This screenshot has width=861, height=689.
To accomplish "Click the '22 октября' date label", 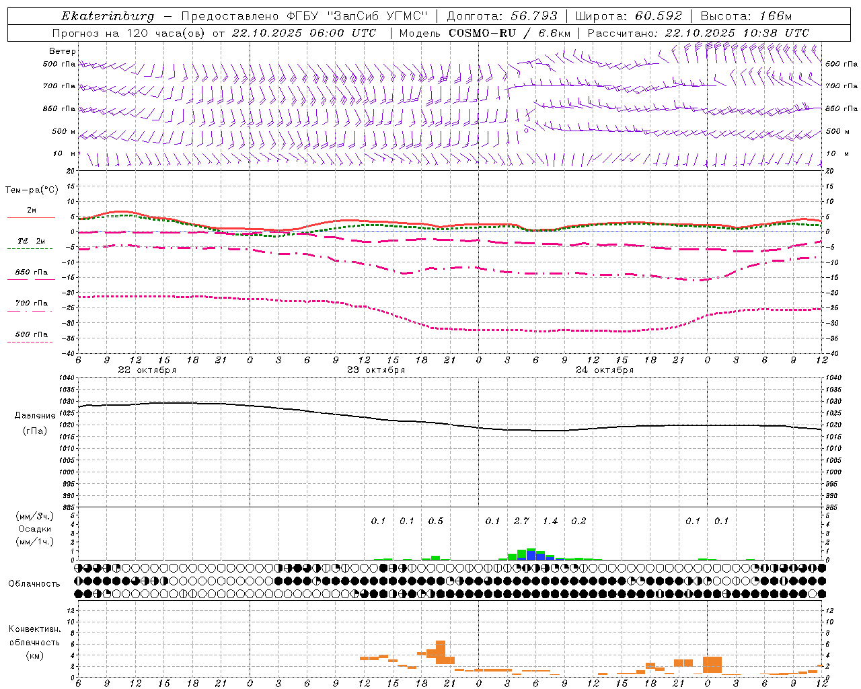I will click(x=147, y=370).
